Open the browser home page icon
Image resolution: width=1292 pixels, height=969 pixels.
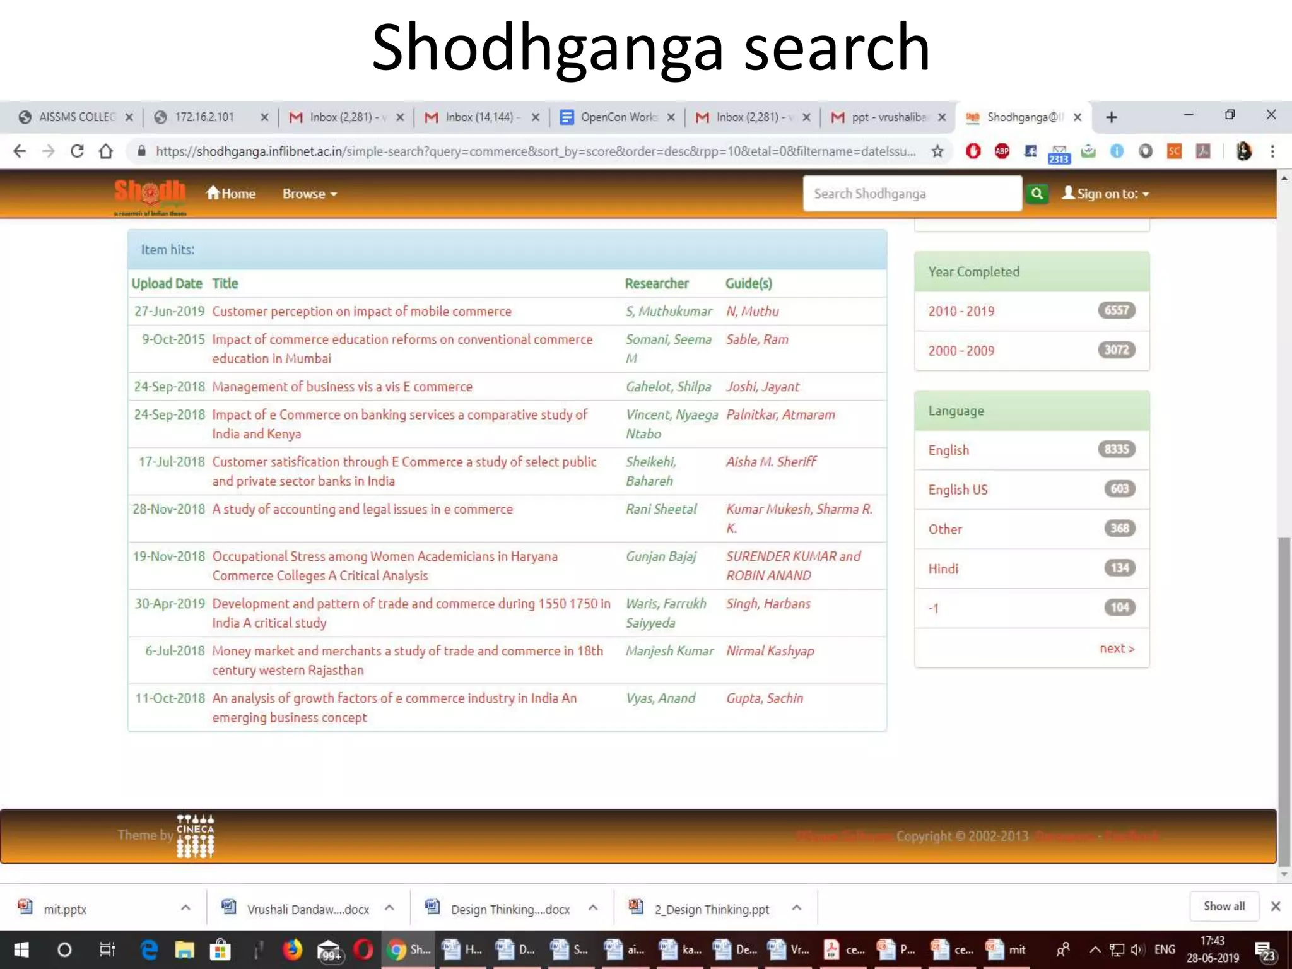tap(106, 151)
